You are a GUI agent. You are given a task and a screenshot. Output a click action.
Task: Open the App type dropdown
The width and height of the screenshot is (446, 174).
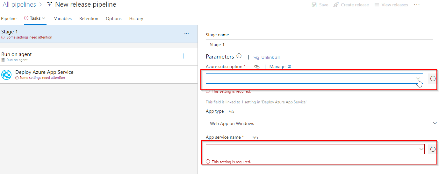322,123
